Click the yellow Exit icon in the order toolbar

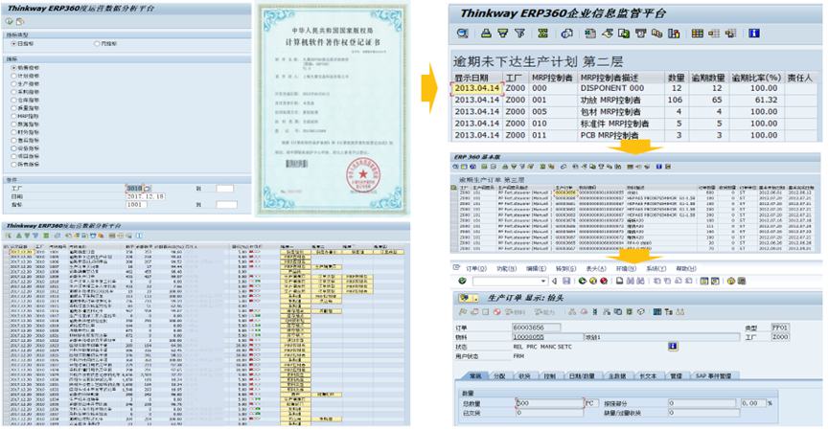tap(593, 281)
